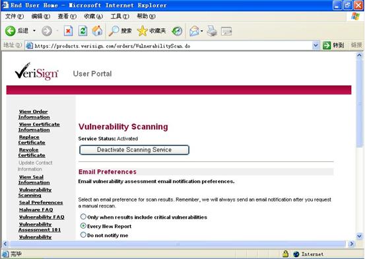
Task: Click the horizontal scrollbar left arrow
Action: coord(5,244)
